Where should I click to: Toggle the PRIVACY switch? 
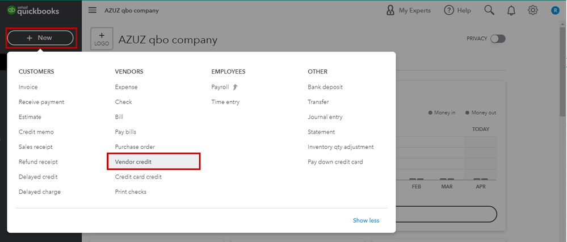point(498,39)
